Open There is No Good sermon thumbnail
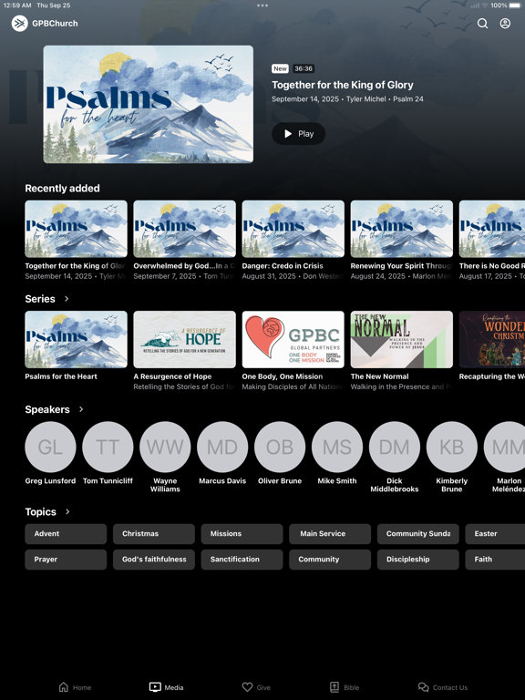Viewport: 525px width, 700px height. coord(492,229)
